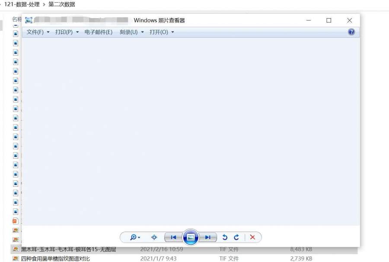Open the help question mark icon
Viewport: 389px width, 262px height.
click(351, 32)
